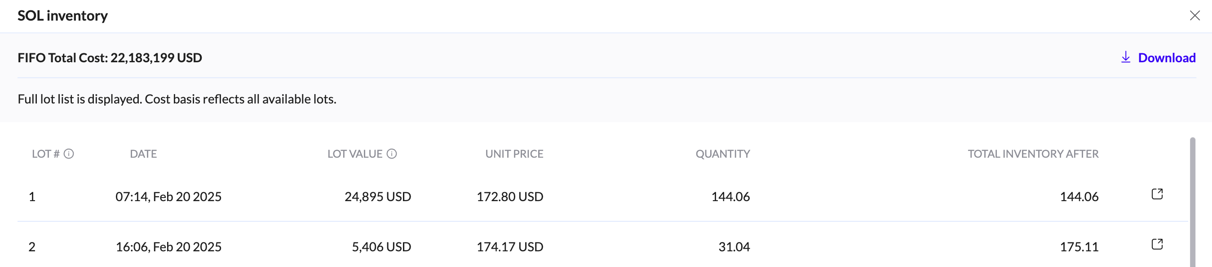Click the LOT VALUE column header
The image size is (1212, 267).
(x=355, y=154)
